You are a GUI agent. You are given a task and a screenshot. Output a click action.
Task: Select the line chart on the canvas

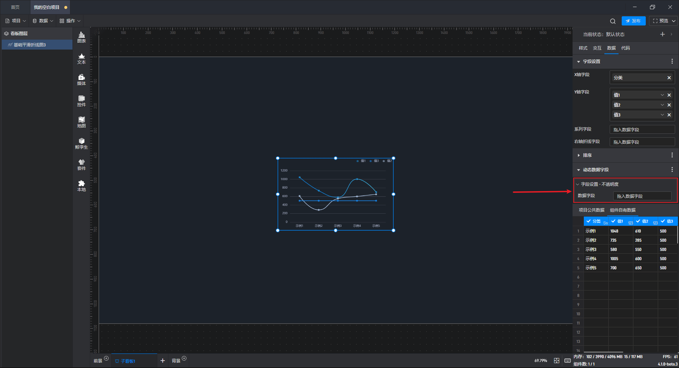(x=335, y=194)
